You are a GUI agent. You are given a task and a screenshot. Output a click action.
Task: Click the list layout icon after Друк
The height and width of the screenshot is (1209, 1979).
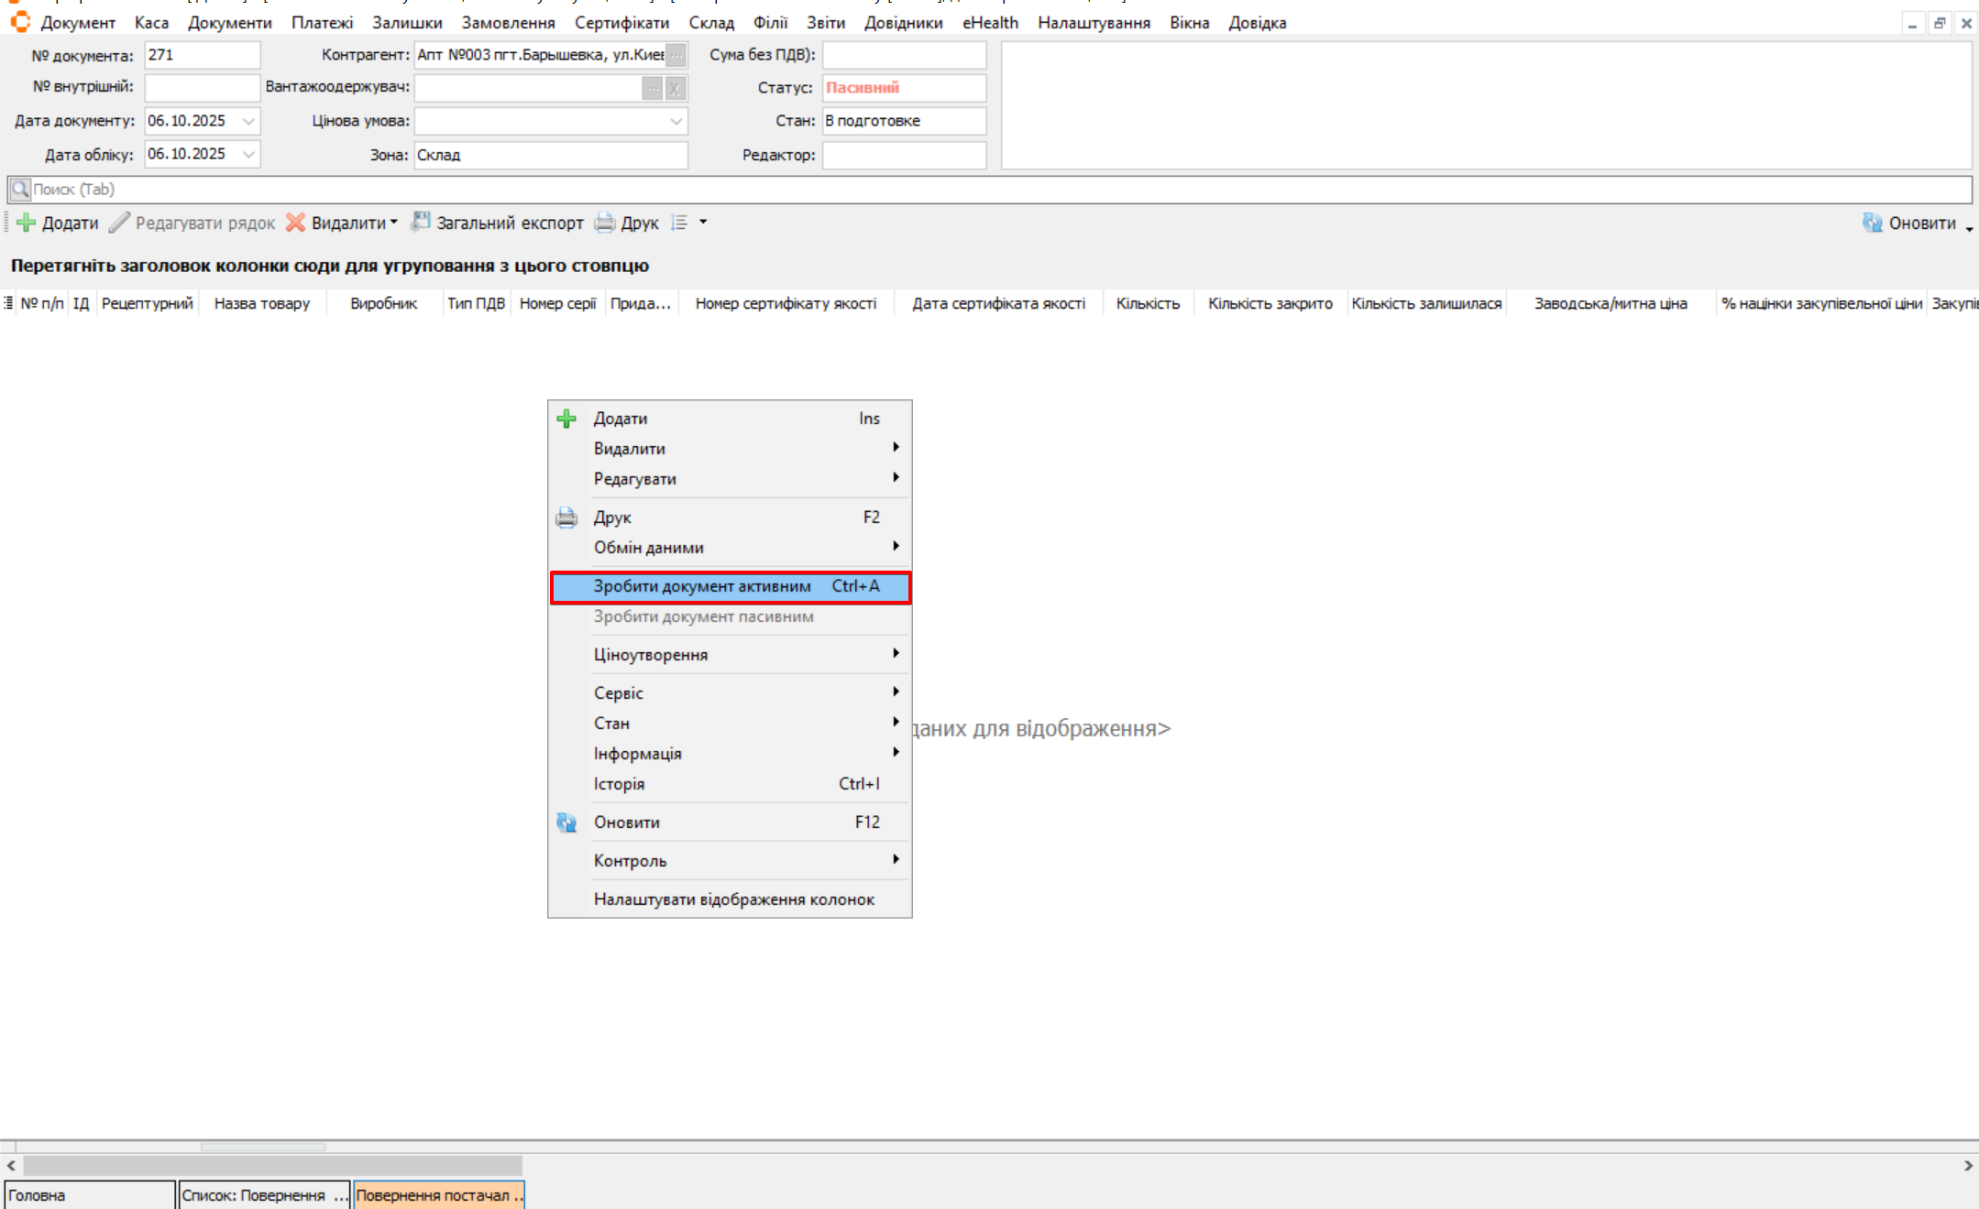click(x=679, y=223)
